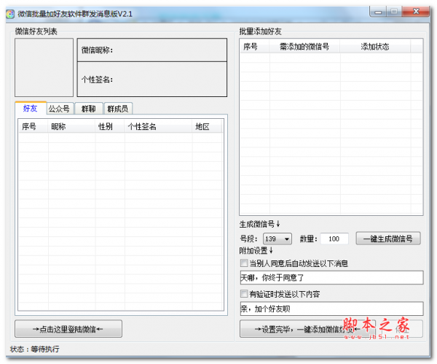This screenshot has height=364, width=437.
Task: Click the 点击这里登陆微信 button
Action: [68, 329]
